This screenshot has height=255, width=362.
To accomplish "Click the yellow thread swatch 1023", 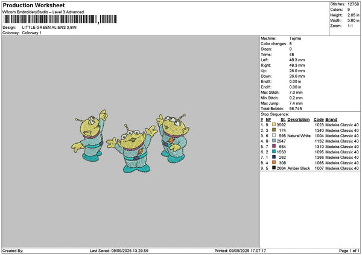I will (x=274, y=124).
